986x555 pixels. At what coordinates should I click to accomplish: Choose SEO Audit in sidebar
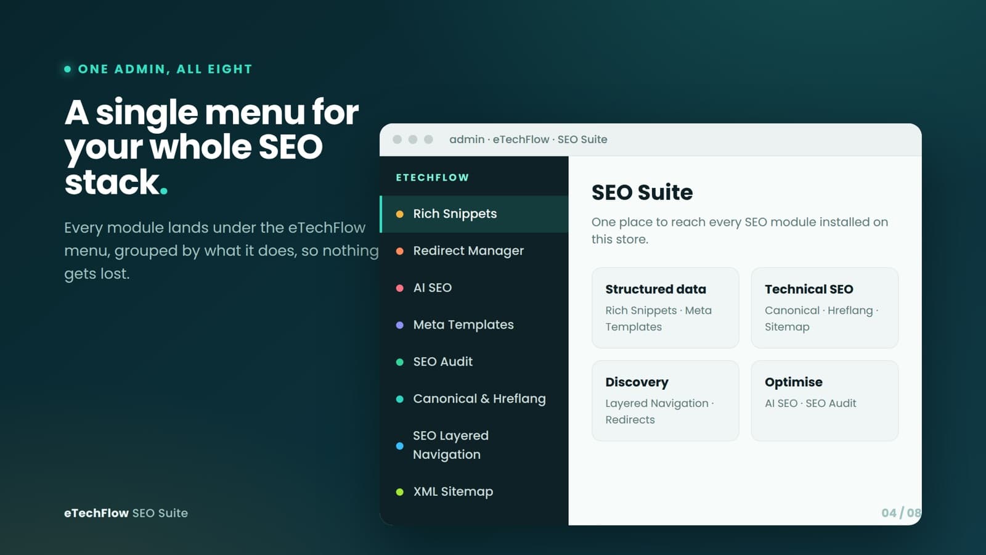[x=475, y=362]
